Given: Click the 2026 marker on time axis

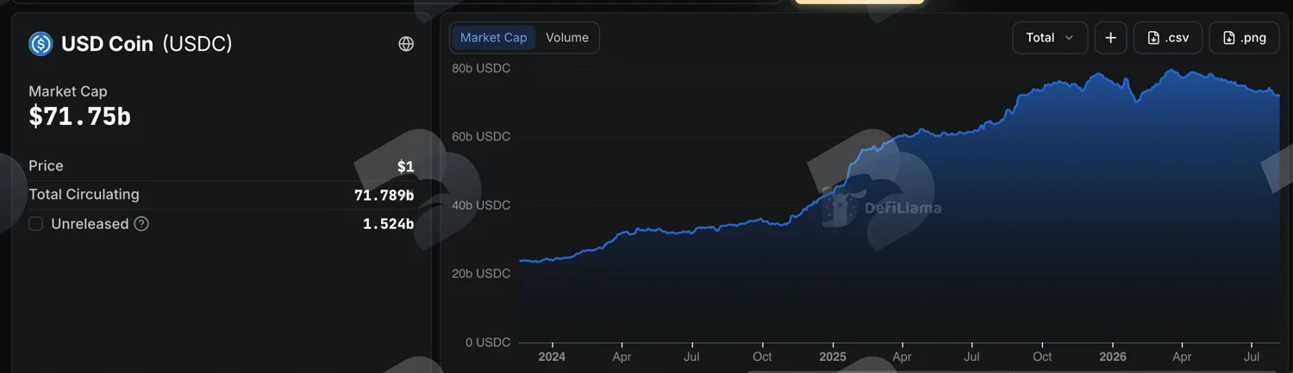Looking at the screenshot, I should pos(1113,357).
